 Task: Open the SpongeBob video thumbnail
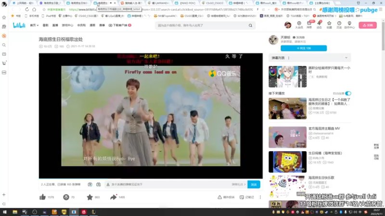pos(287,162)
